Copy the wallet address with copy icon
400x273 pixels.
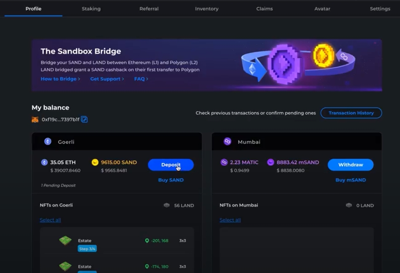click(84, 119)
